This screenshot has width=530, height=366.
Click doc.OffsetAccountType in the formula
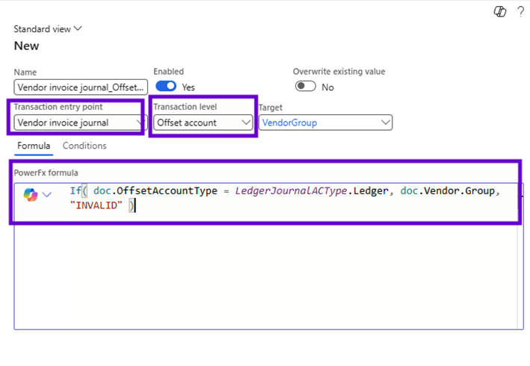point(155,191)
